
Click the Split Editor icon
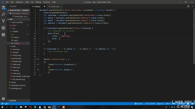point(188,6)
